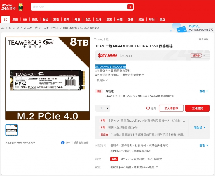Click the 精選大牌超級回饋送P幣 promotion
Image resolution: width=215 pixels, height=176 pixels.
[x=123, y=127]
